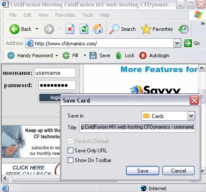Go to the Home page icon
The height and width of the screenshot is (192, 206).
coord(98,29)
